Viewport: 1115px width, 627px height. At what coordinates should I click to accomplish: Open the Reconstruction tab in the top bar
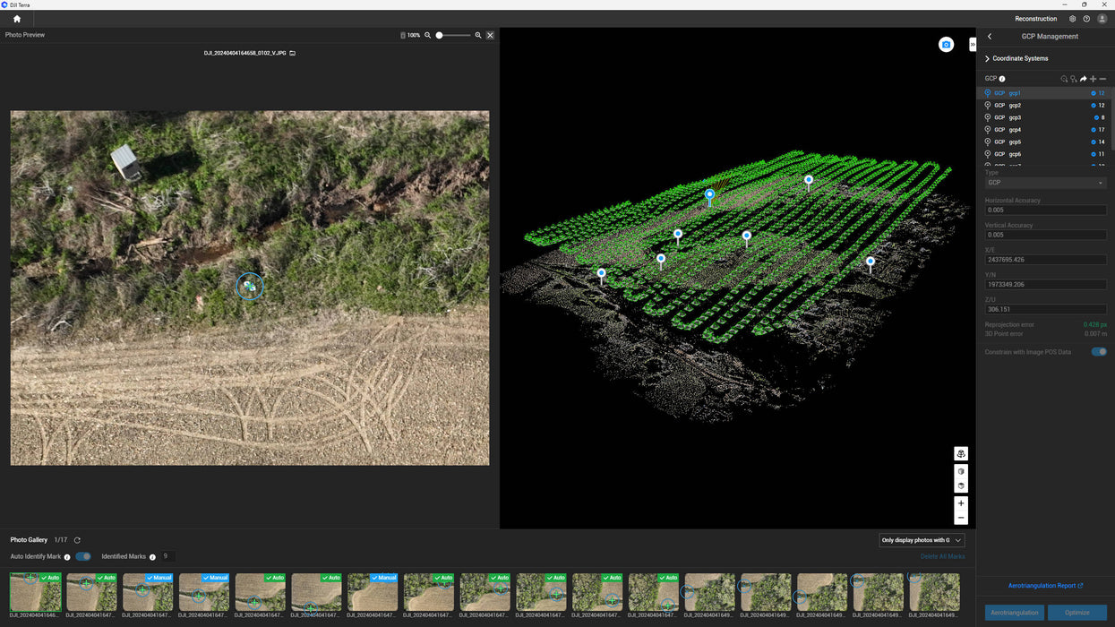point(1035,19)
